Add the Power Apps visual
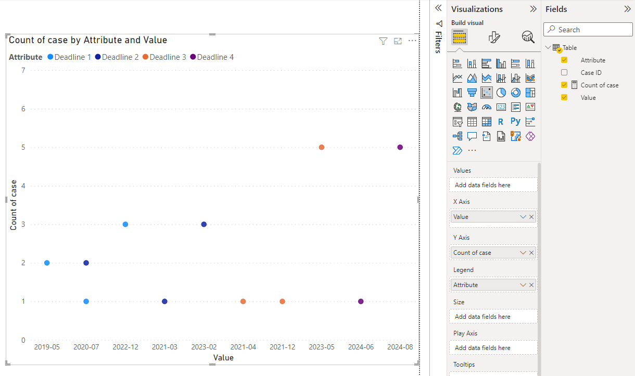635x376 pixels. click(530, 136)
